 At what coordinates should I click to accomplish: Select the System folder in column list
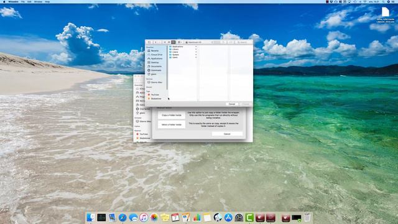pyautogui.click(x=175, y=55)
